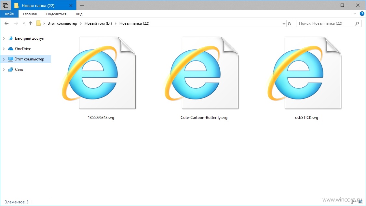This screenshot has height=206, width=366.
Task: Go back with the left arrow
Action: tap(7, 23)
